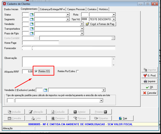
Task: Click the Segmento code field
Action: tap(26, 19)
